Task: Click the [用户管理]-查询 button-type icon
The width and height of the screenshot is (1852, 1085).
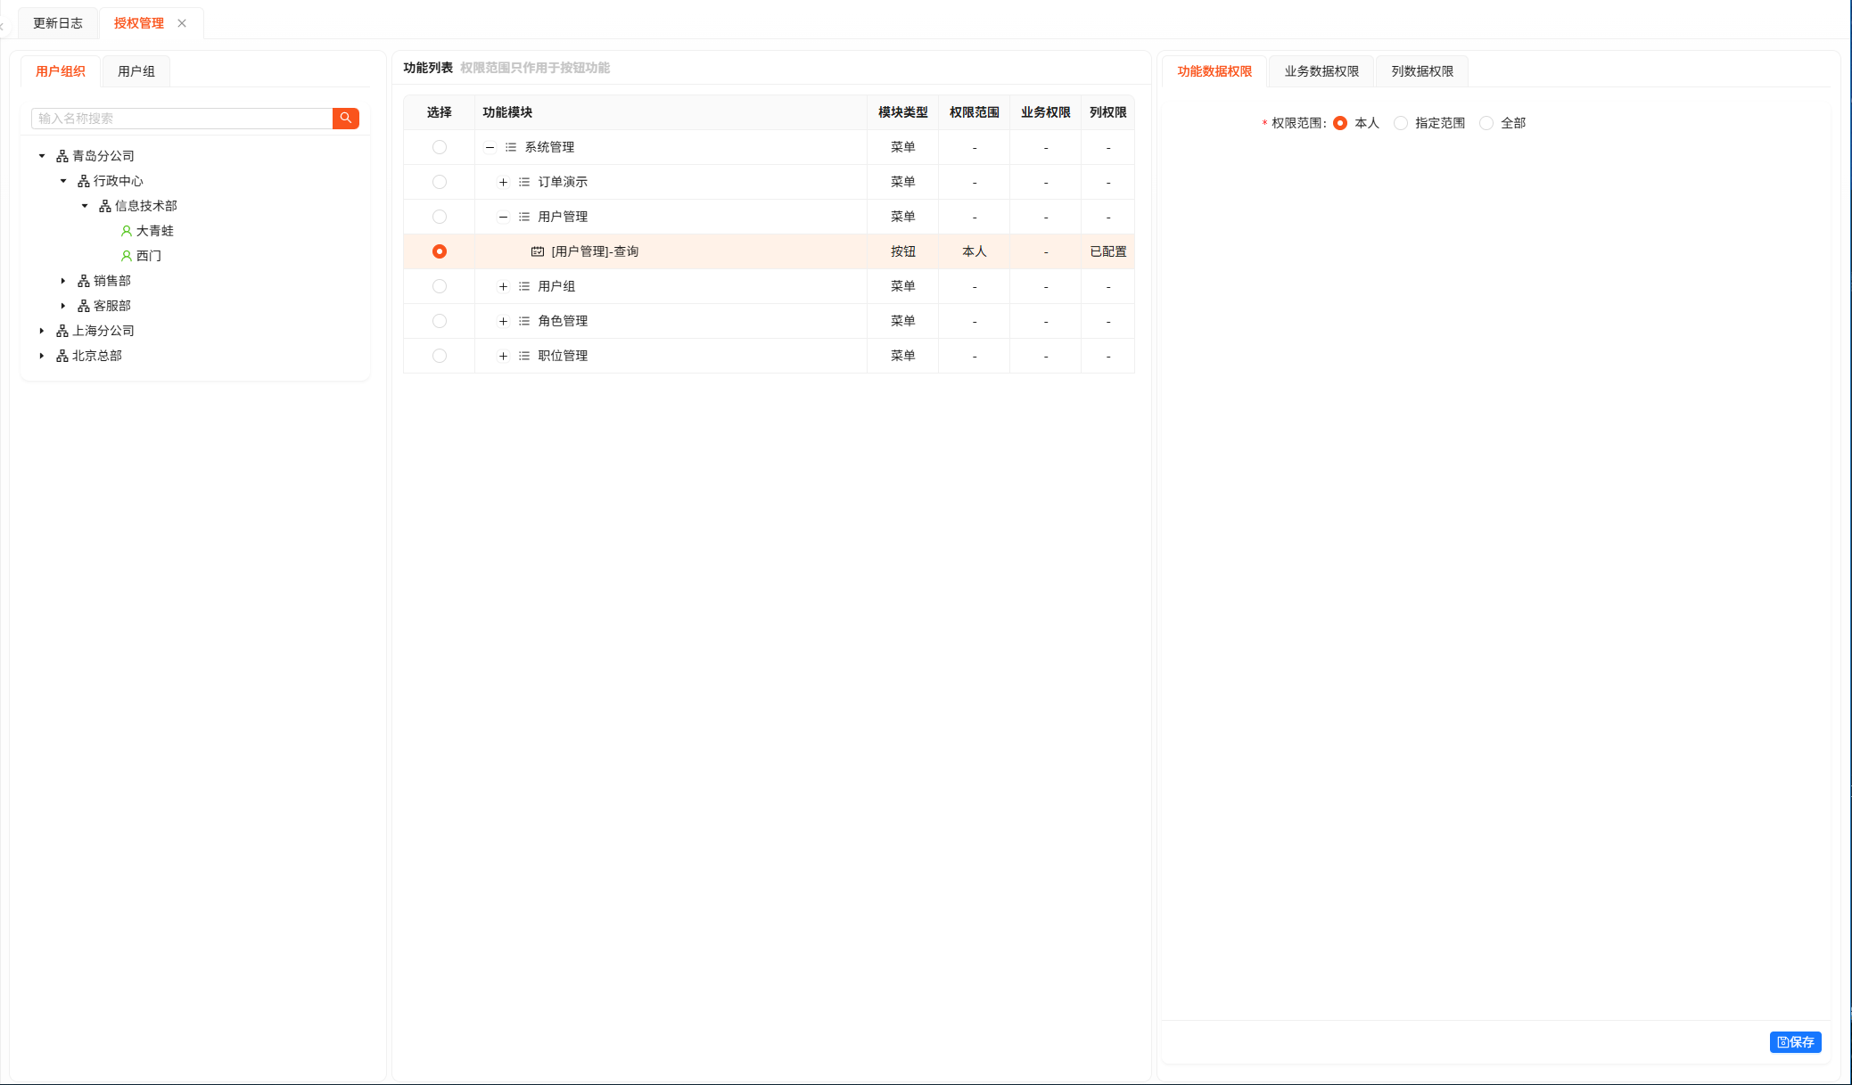Action: (538, 251)
